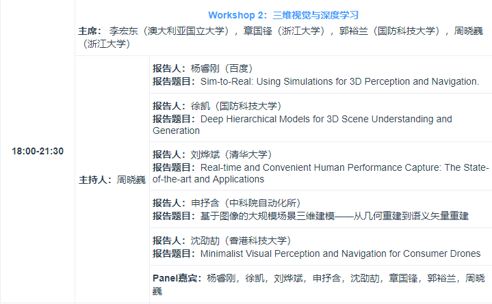Click the 基于图像的大规模场景三维建模 talk title
The width and height of the screenshot is (492, 304).
[x=334, y=216]
